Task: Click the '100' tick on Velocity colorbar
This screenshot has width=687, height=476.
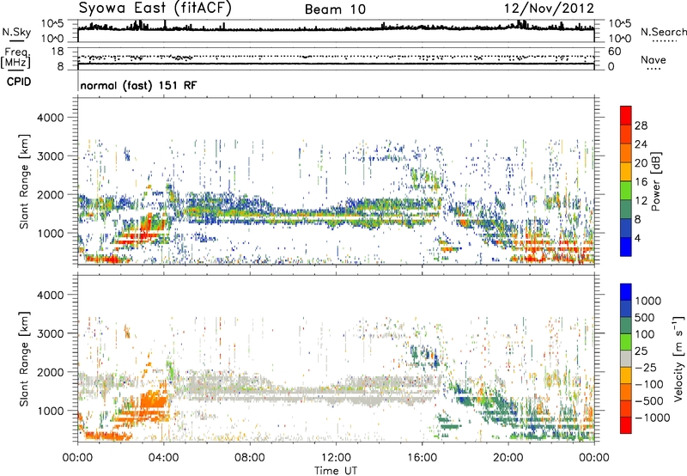Action: click(x=645, y=334)
